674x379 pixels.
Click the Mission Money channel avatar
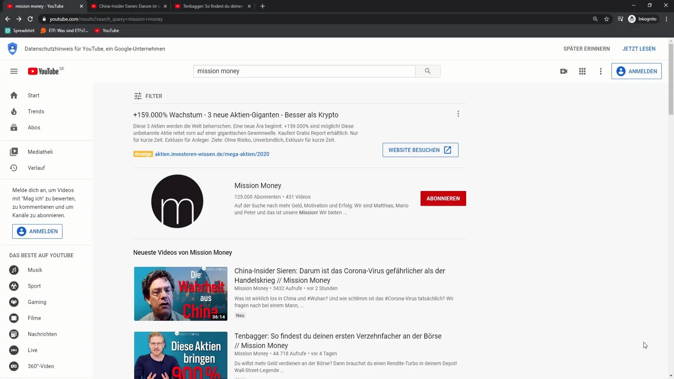[177, 201]
